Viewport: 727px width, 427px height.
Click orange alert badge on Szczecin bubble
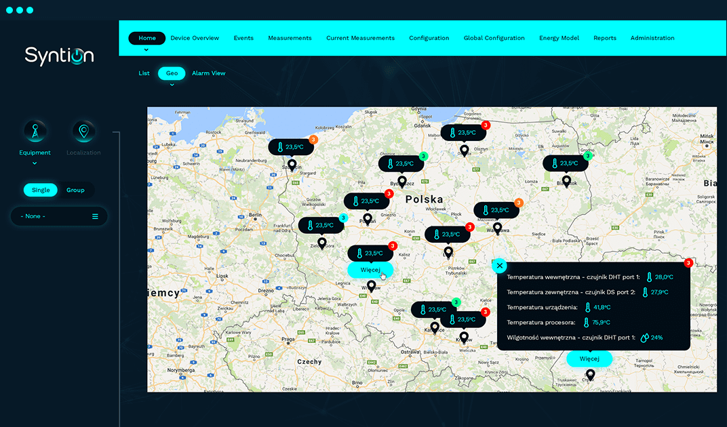[x=313, y=140]
